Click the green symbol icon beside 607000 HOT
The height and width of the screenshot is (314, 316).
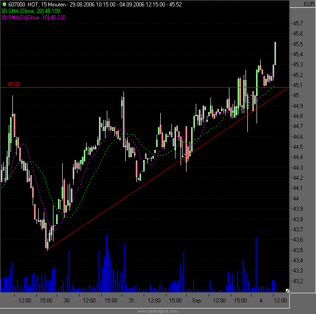click(4, 4)
